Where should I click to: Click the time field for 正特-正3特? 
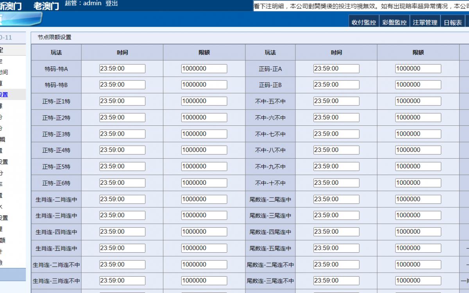(x=122, y=134)
